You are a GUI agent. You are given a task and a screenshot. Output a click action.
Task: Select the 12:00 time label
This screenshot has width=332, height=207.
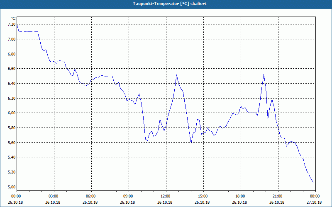click(165, 196)
